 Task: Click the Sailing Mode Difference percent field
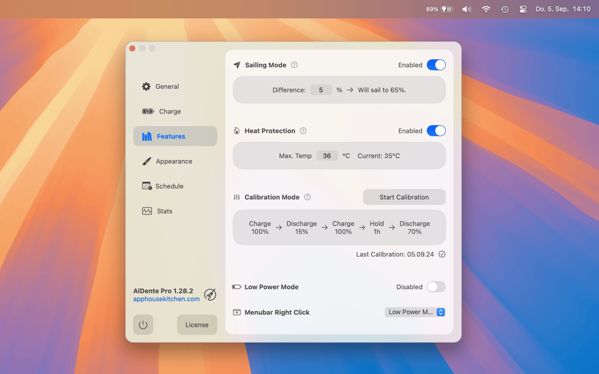[x=321, y=90]
